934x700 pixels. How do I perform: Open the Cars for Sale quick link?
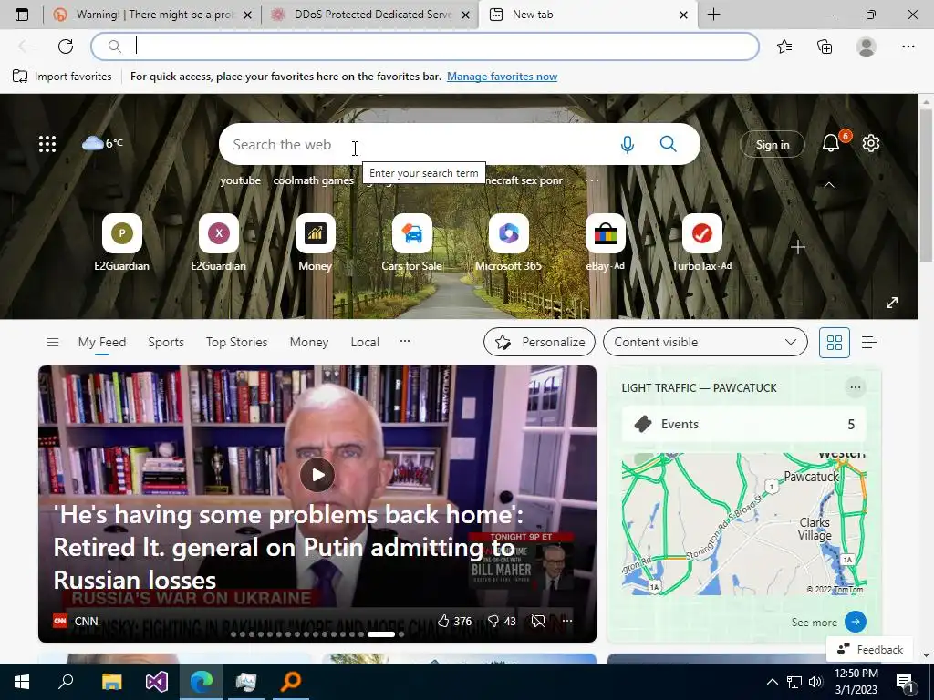(411, 242)
